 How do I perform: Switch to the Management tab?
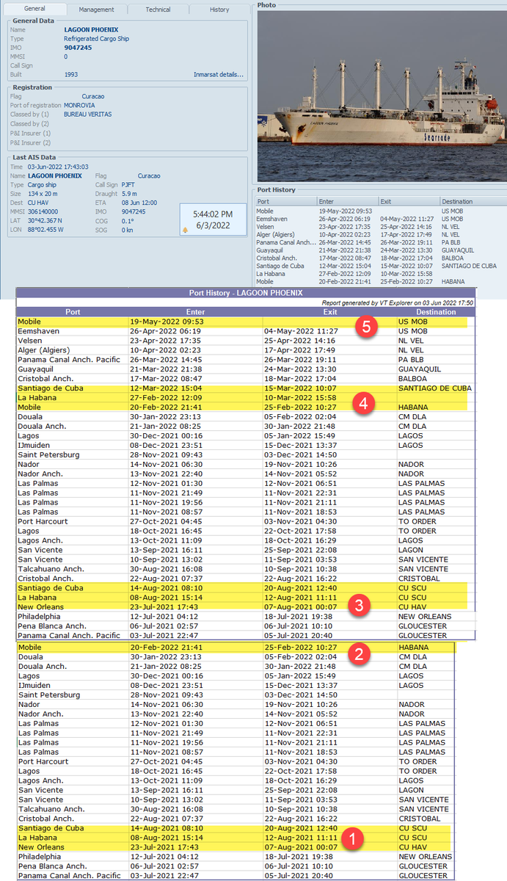click(97, 10)
